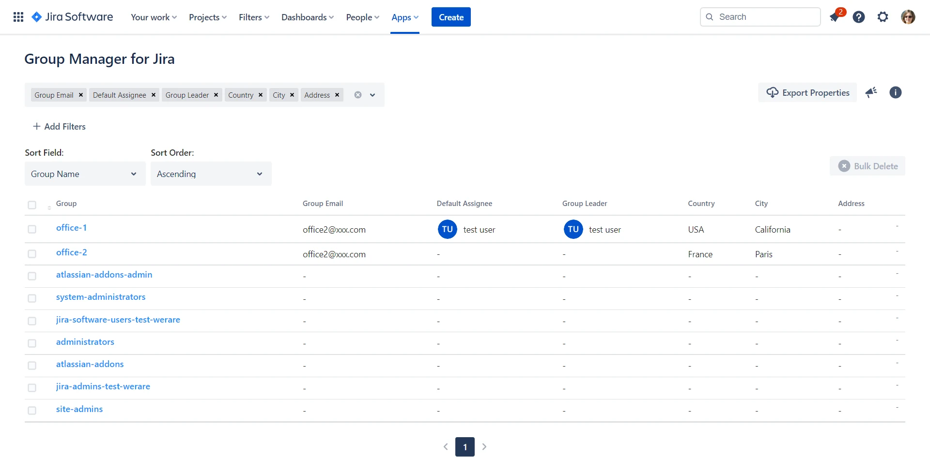Remove the City column tag
The width and height of the screenshot is (930, 457).
(x=292, y=95)
